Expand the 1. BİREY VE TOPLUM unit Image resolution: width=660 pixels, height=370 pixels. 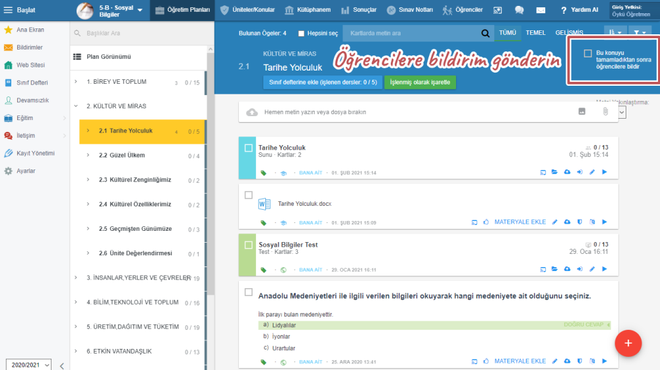pyautogui.click(x=76, y=82)
